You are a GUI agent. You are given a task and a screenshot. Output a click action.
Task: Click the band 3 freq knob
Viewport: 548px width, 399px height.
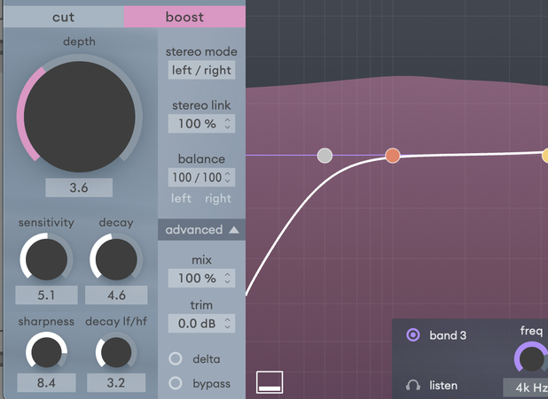click(x=531, y=358)
